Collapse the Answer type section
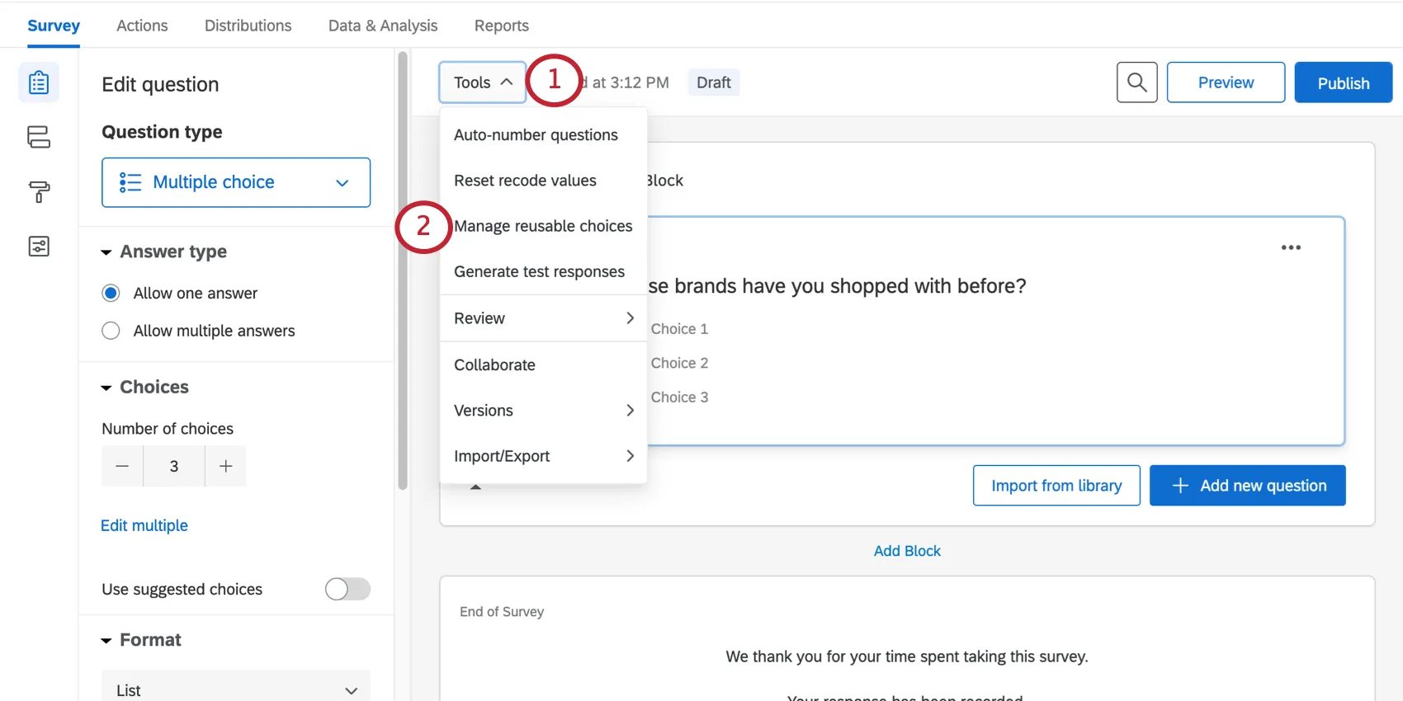The image size is (1403, 701). click(106, 252)
